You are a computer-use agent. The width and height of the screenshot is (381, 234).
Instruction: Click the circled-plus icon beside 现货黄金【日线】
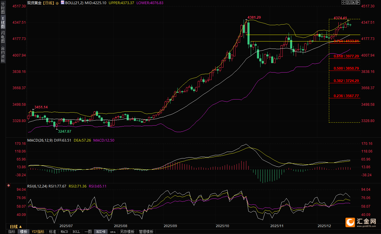(57, 3)
